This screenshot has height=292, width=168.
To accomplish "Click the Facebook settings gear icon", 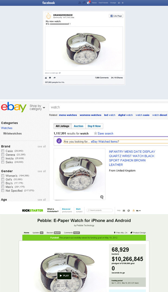I will click(122, 3).
